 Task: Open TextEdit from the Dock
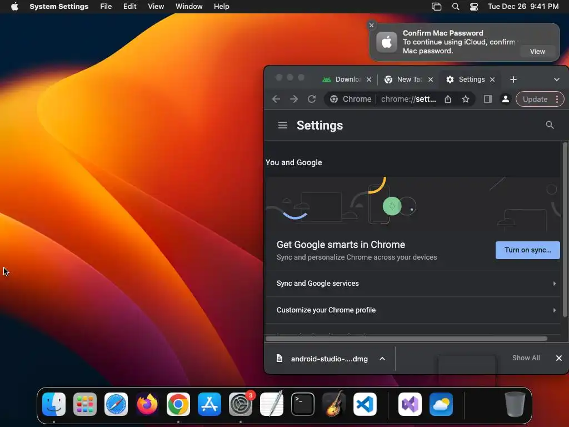click(272, 404)
